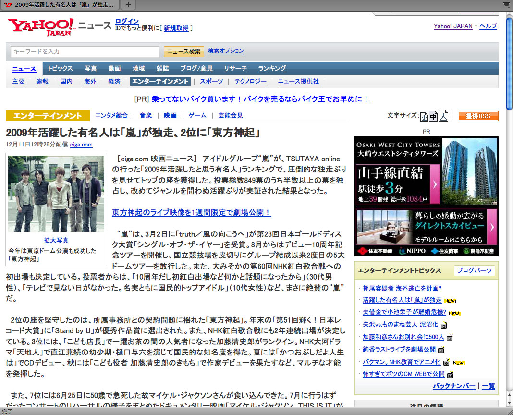The image size is (513, 415).
Task: Click camera icon beside 絢香ラストライブ
Action: tap(441, 350)
